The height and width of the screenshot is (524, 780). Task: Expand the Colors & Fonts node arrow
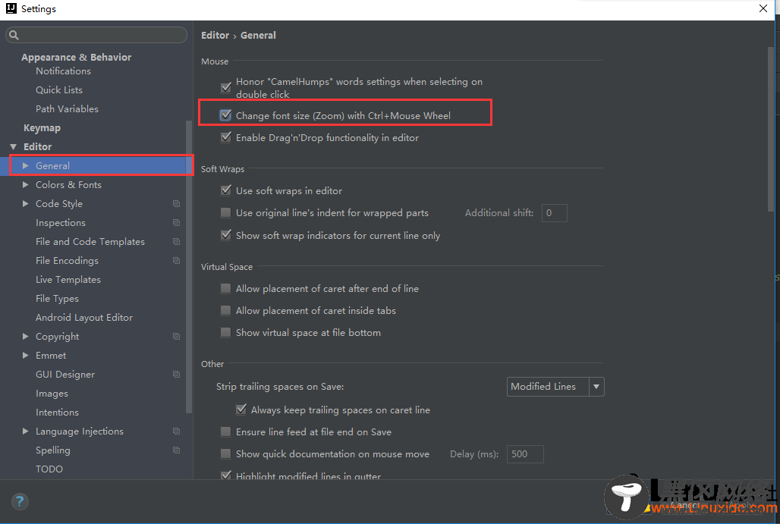tap(25, 184)
